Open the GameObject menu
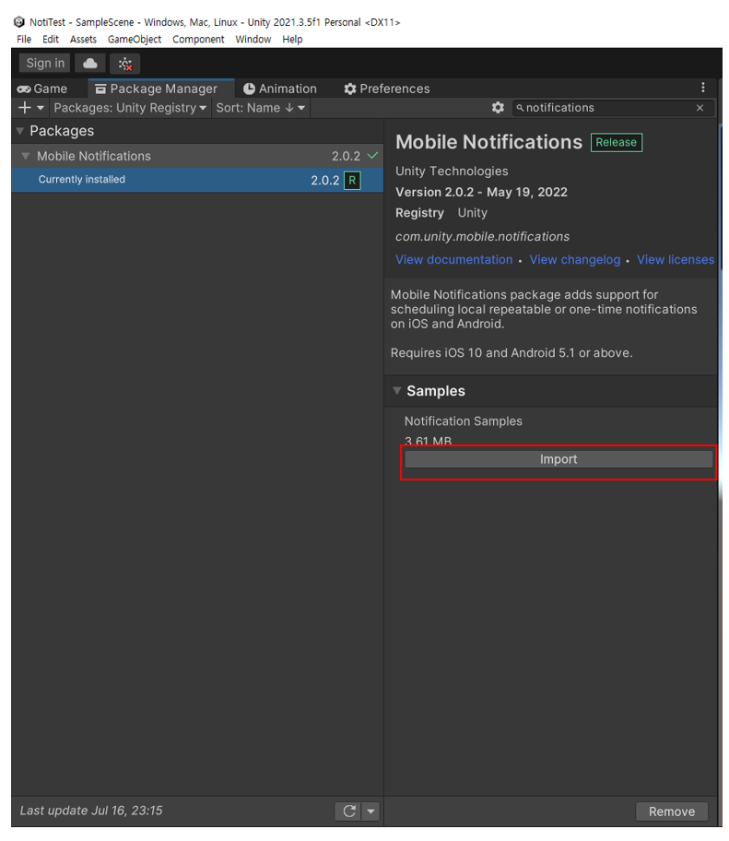Viewport: 729px width, 841px height. pos(135,39)
